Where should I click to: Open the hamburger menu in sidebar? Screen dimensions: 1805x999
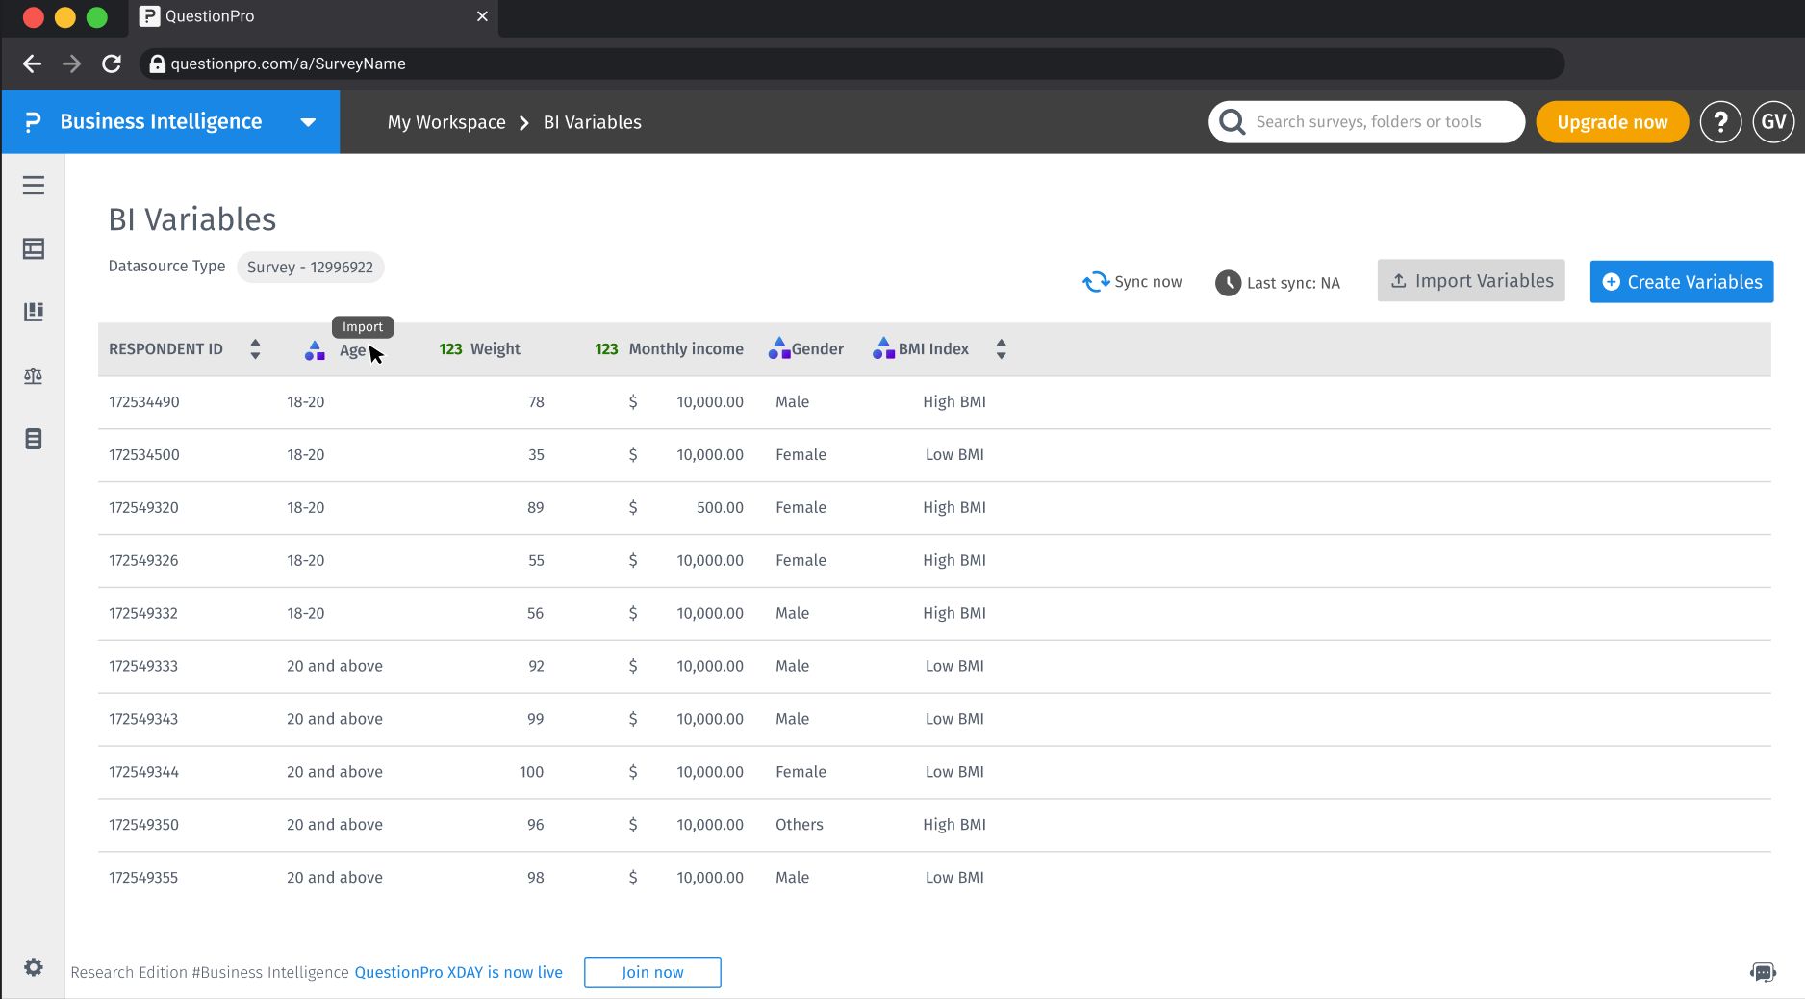click(34, 186)
